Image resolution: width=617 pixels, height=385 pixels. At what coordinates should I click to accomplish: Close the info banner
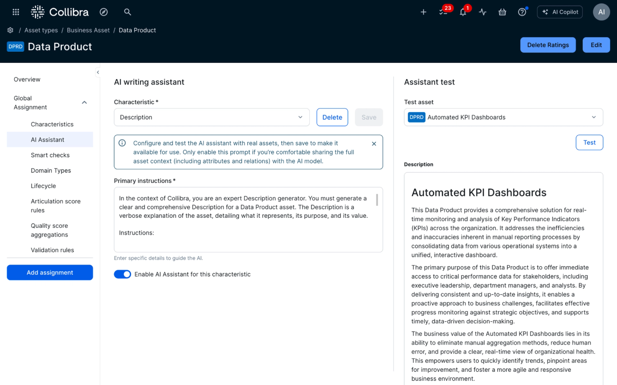pyautogui.click(x=374, y=144)
